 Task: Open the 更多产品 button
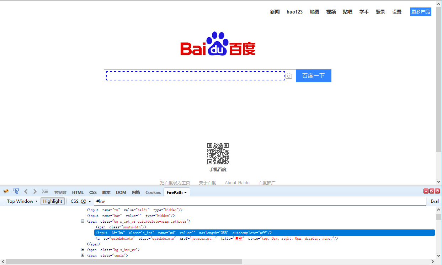tap(421, 12)
